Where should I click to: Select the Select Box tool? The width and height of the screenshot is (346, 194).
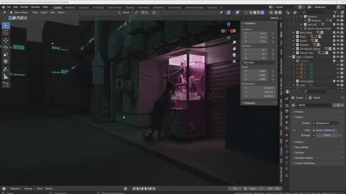click(6, 26)
